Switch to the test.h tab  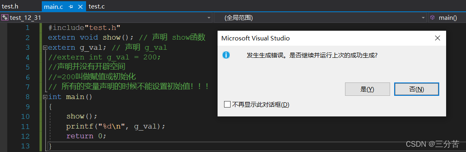11,6
